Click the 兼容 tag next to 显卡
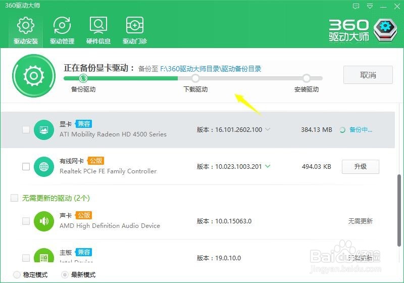Screen dimensions: 404x283 (x=83, y=124)
